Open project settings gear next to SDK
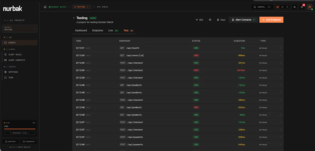This screenshot has width=315, height=151. pyautogui.click(x=210, y=20)
